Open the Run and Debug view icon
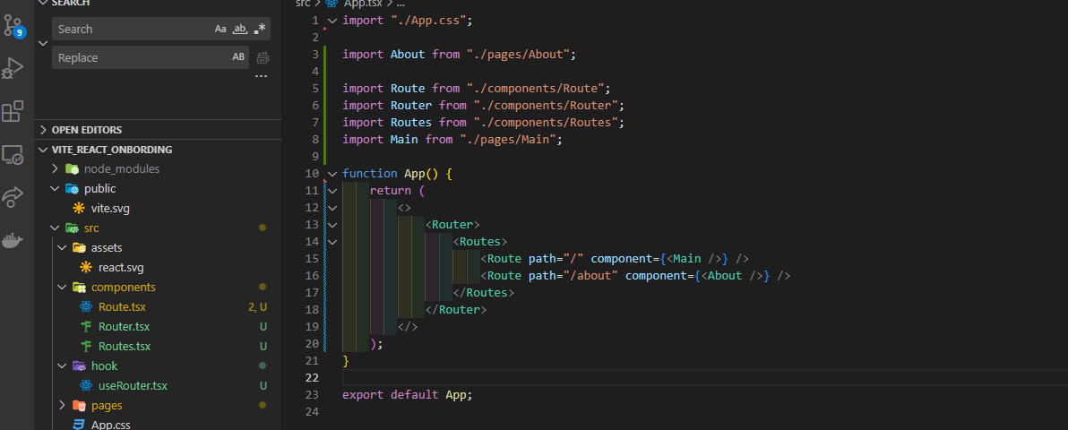Viewport: 1068px width, 430px height. [x=13, y=68]
